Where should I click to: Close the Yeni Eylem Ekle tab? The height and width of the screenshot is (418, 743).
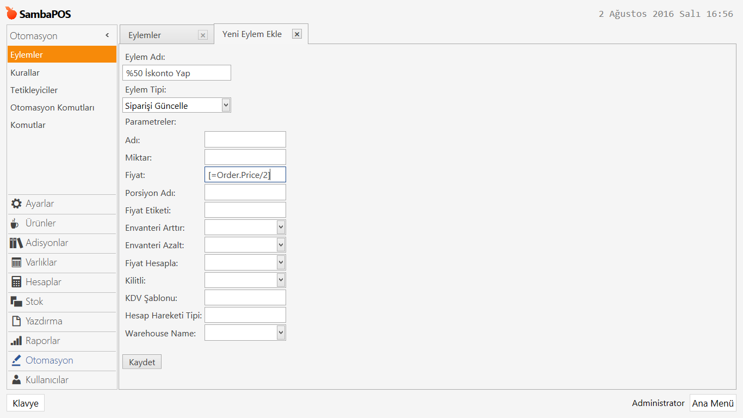pos(297,34)
